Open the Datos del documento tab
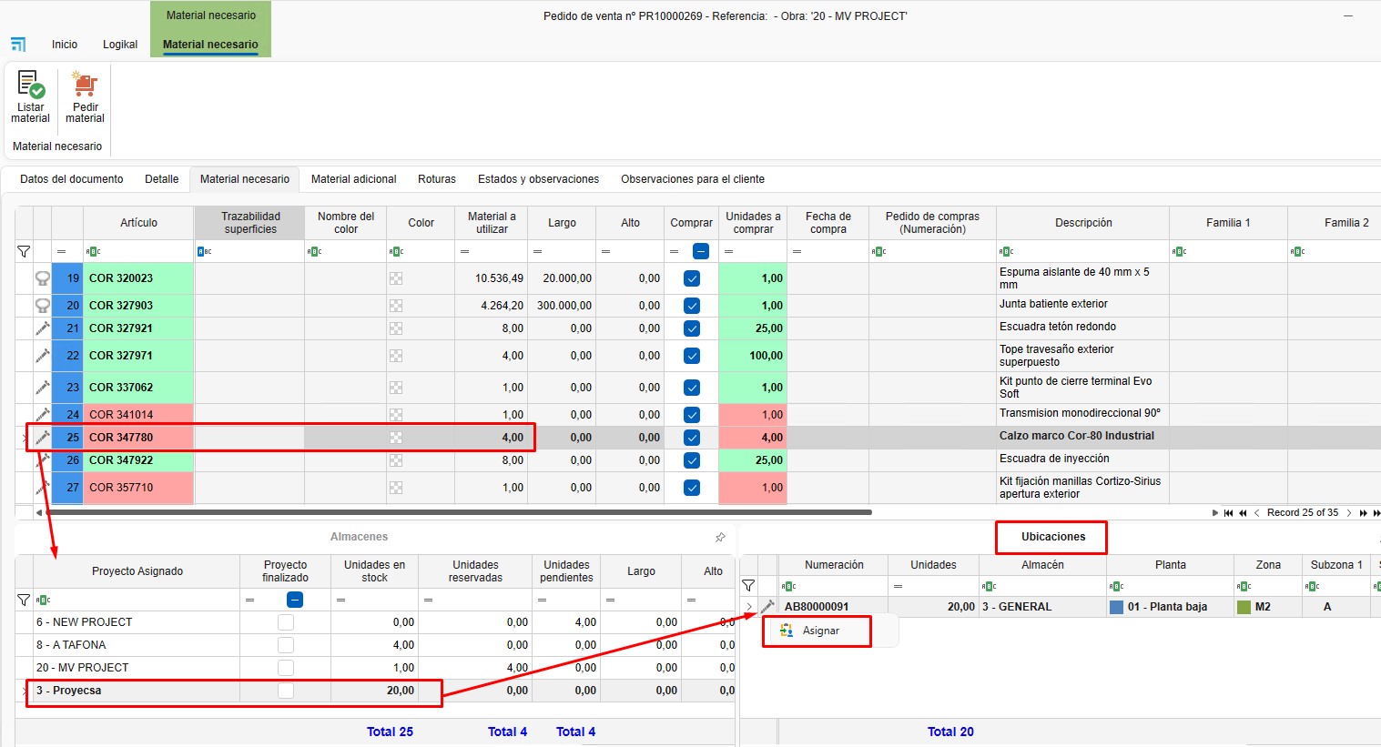Viewport: 1381px width, 747px height. (x=72, y=179)
